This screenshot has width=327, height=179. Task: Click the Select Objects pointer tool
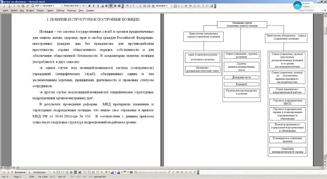coord(30,172)
